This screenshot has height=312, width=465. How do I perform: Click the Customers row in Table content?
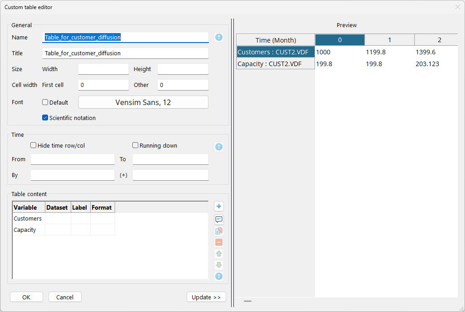click(x=28, y=218)
